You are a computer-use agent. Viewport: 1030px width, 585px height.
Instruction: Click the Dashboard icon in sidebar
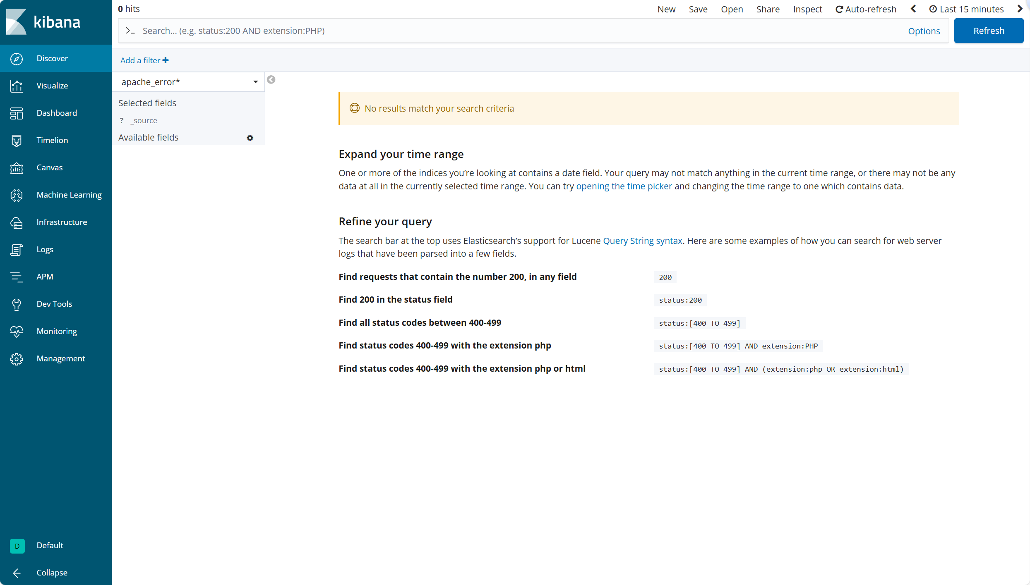pos(17,113)
